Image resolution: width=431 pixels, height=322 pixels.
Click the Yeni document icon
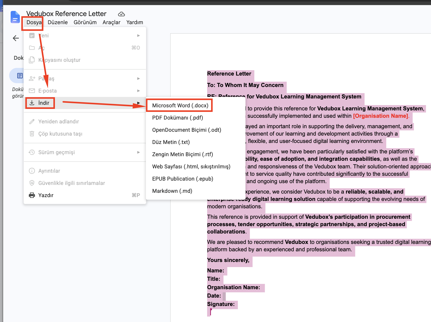click(32, 36)
